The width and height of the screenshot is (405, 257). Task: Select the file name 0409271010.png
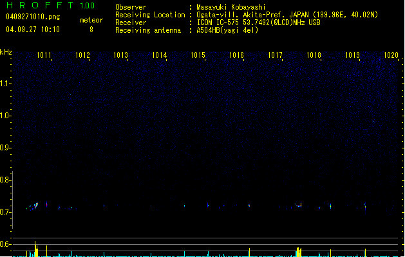pyautogui.click(x=33, y=17)
